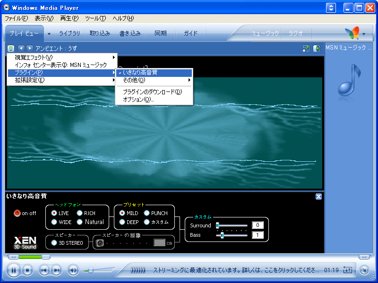Click the fast forward button at seek bar end
378x283 pixels.
coord(364,257)
